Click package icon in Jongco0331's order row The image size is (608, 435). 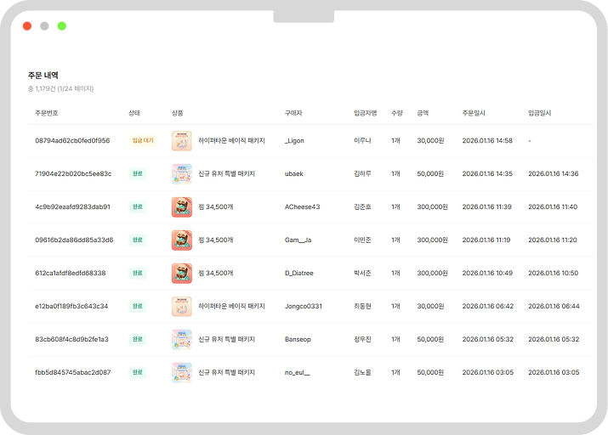click(x=181, y=306)
